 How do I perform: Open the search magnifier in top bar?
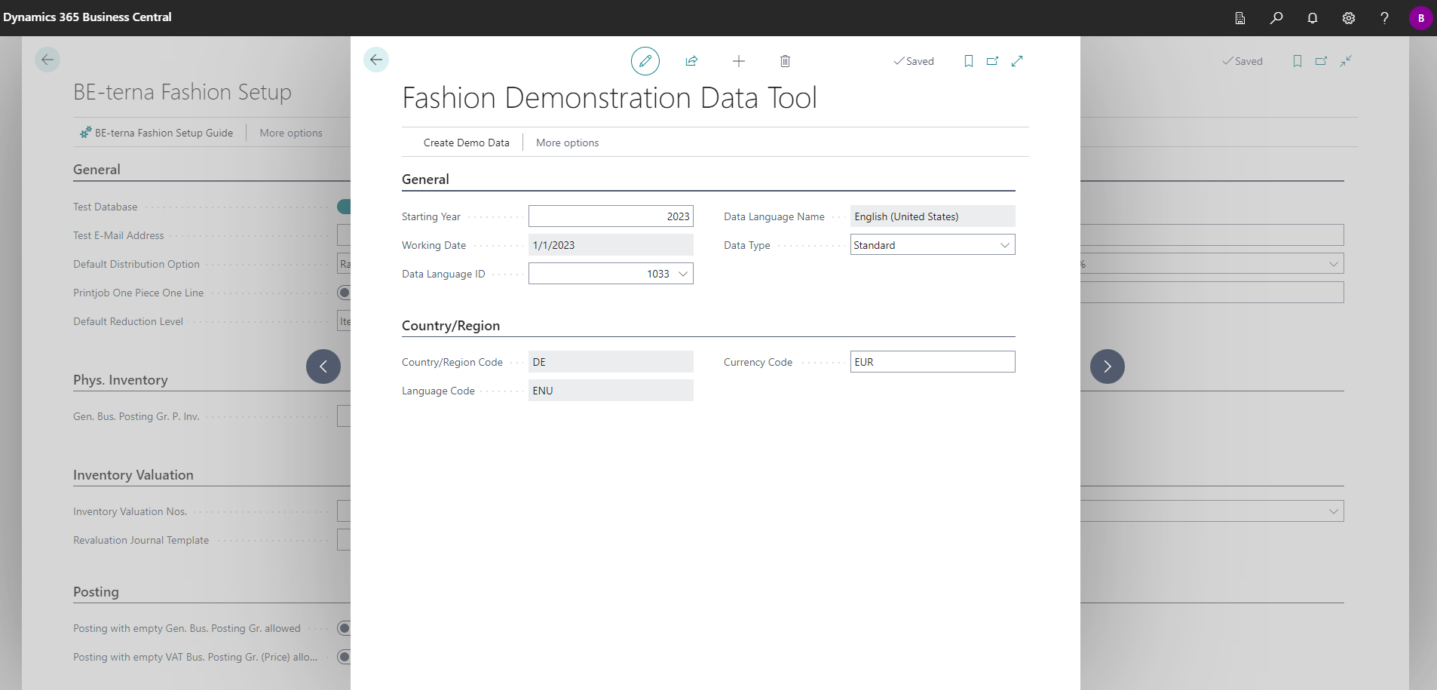click(1276, 18)
